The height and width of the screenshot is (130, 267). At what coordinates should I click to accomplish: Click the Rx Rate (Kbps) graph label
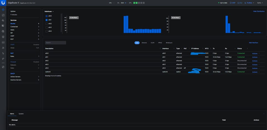tap(176, 17)
